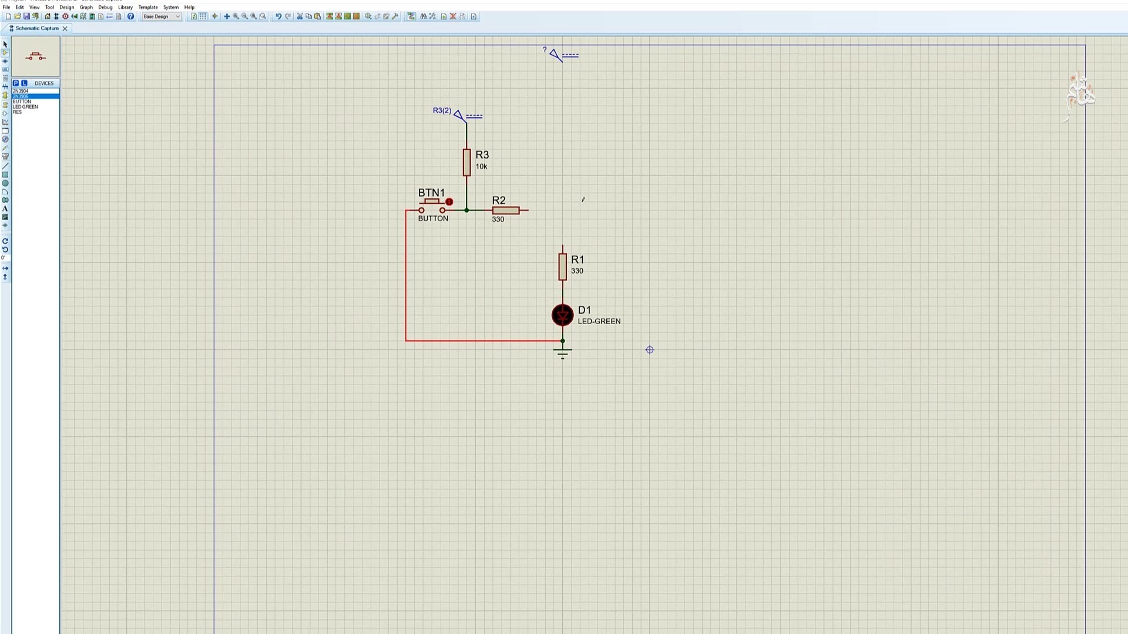Image resolution: width=1128 pixels, height=634 pixels.
Task: Choose the Terminals mode tool
Action: [x=5, y=105]
